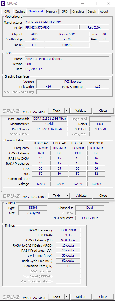Close CPU-Z with the title bar X
The height and width of the screenshot is (301, 116).
click(108, 3)
